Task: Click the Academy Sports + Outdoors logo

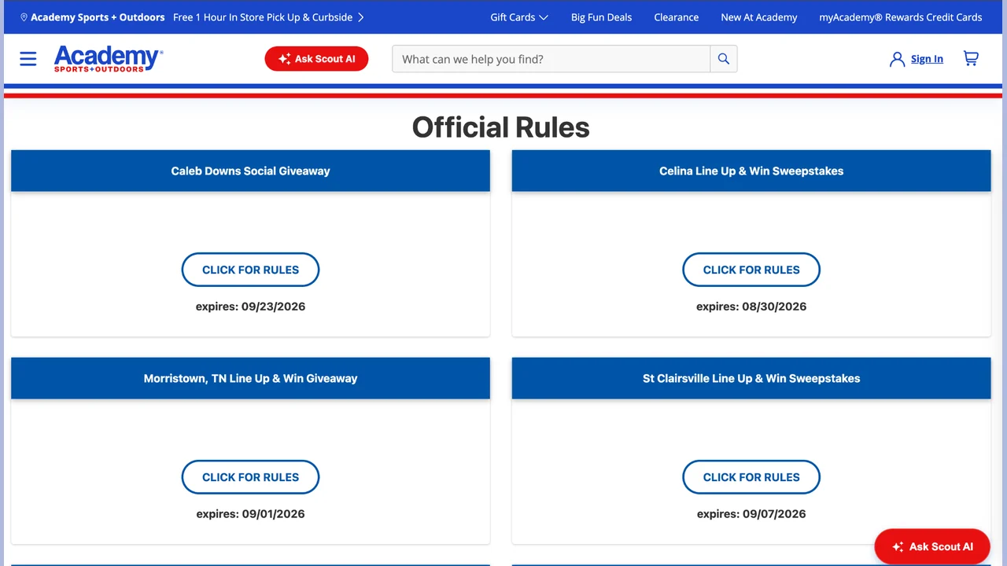Action: (109, 59)
